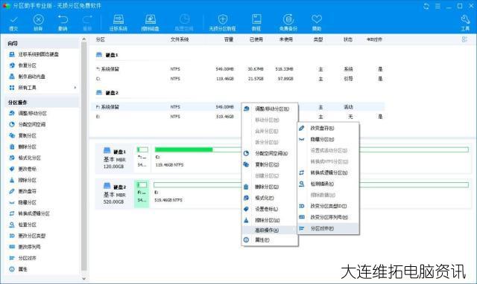Choose 检测错误(C) in the advanced submenu

328,184
